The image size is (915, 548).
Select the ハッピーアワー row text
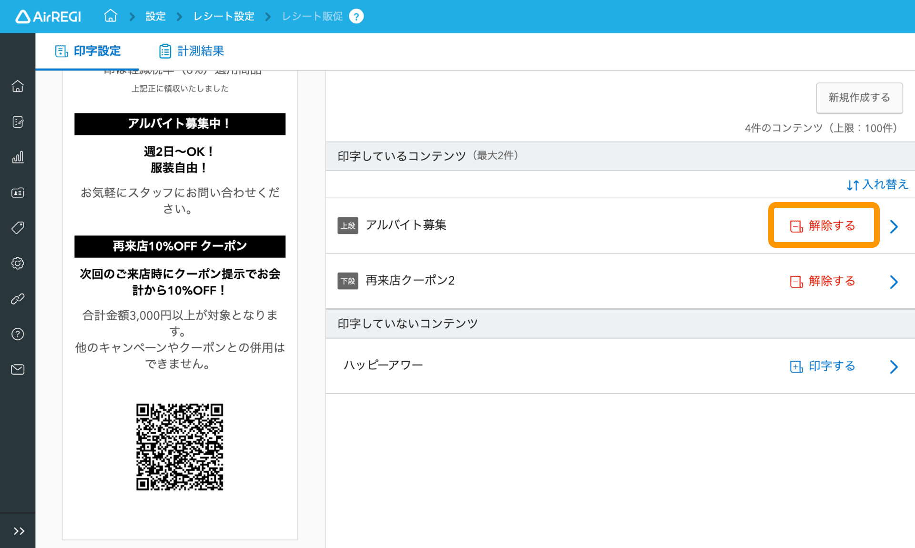pos(383,365)
